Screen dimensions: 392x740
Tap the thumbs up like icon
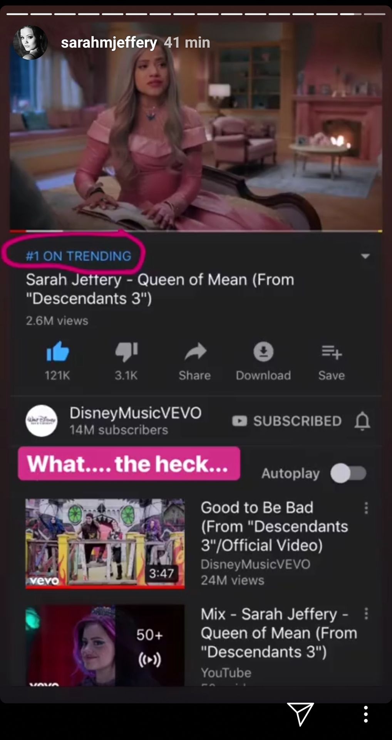pyautogui.click(x=57, y=351)
